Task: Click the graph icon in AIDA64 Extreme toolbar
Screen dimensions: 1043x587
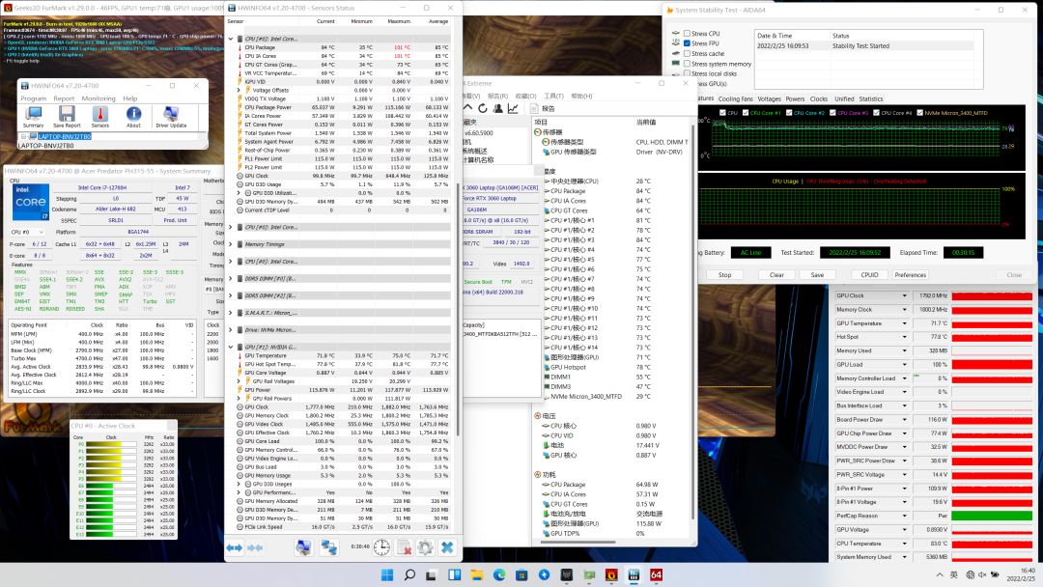Action: (x=513, y=108)
